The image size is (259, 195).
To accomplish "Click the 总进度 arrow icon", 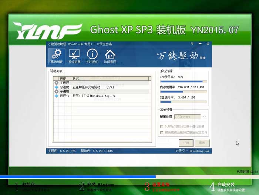I will pyautogui.click(x=57, y=87).
